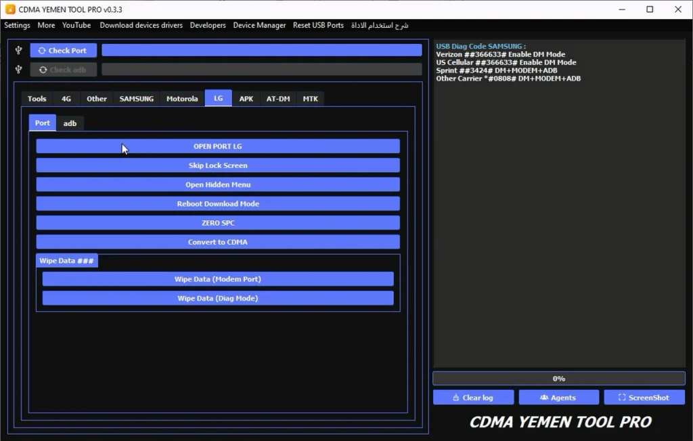Click the USB icon beside Check Port
Screen dimensions: 693x441
19,50
